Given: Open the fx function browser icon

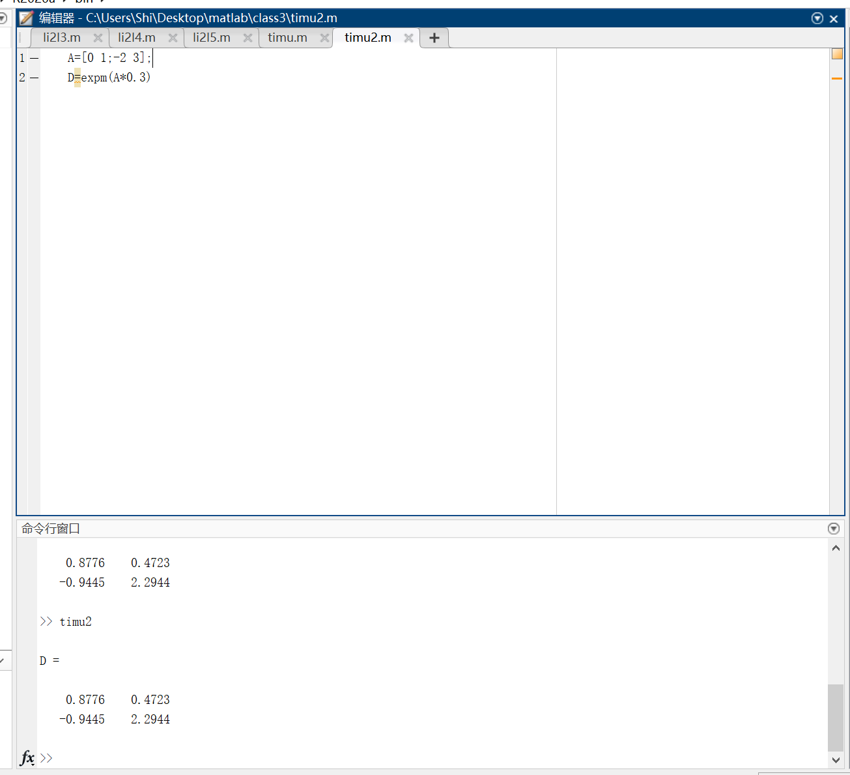Looking at the screenshot, I should 27,758.
